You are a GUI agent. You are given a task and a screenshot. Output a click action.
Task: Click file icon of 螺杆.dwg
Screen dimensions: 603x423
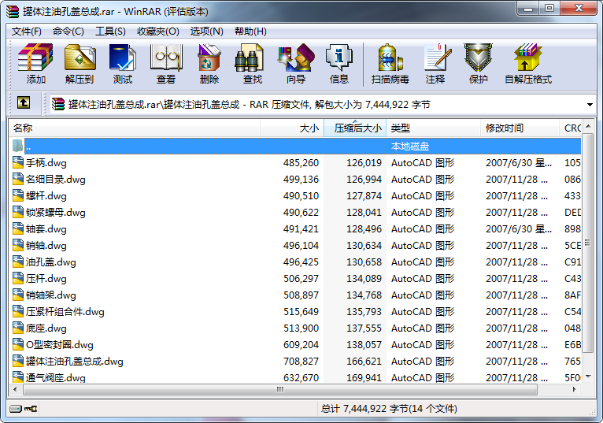coord(17,195)
